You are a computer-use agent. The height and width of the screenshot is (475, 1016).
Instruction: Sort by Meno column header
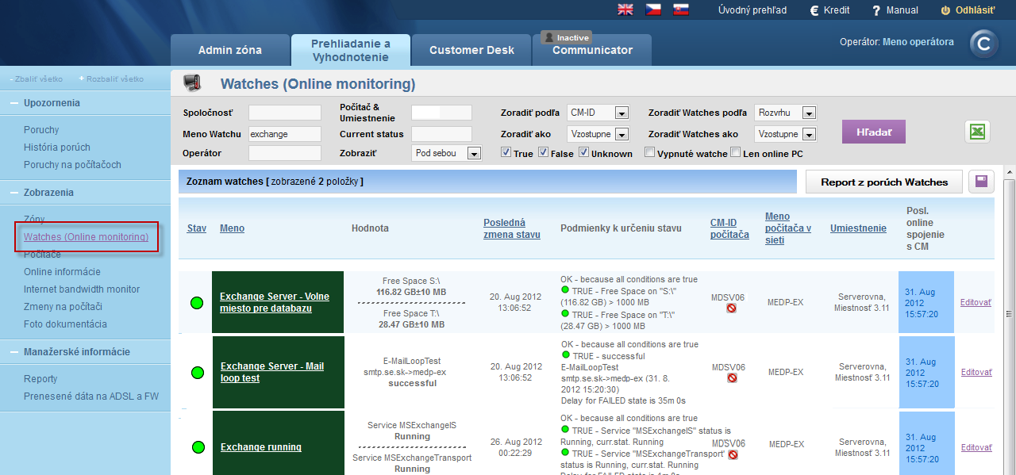pos(232,228)
